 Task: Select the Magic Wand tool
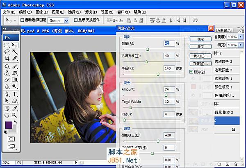[x=15, y=52]
